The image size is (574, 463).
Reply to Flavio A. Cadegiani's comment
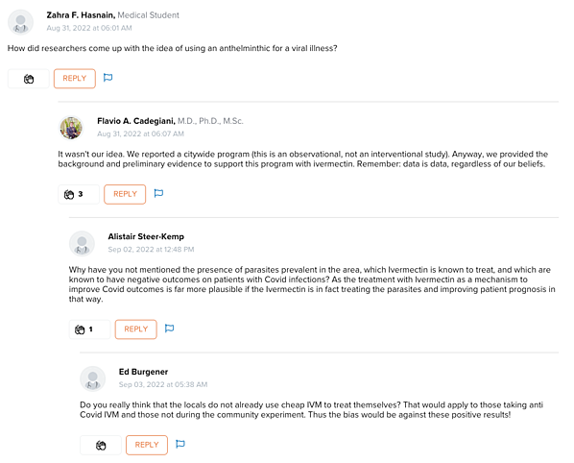[x=125, y=194]
